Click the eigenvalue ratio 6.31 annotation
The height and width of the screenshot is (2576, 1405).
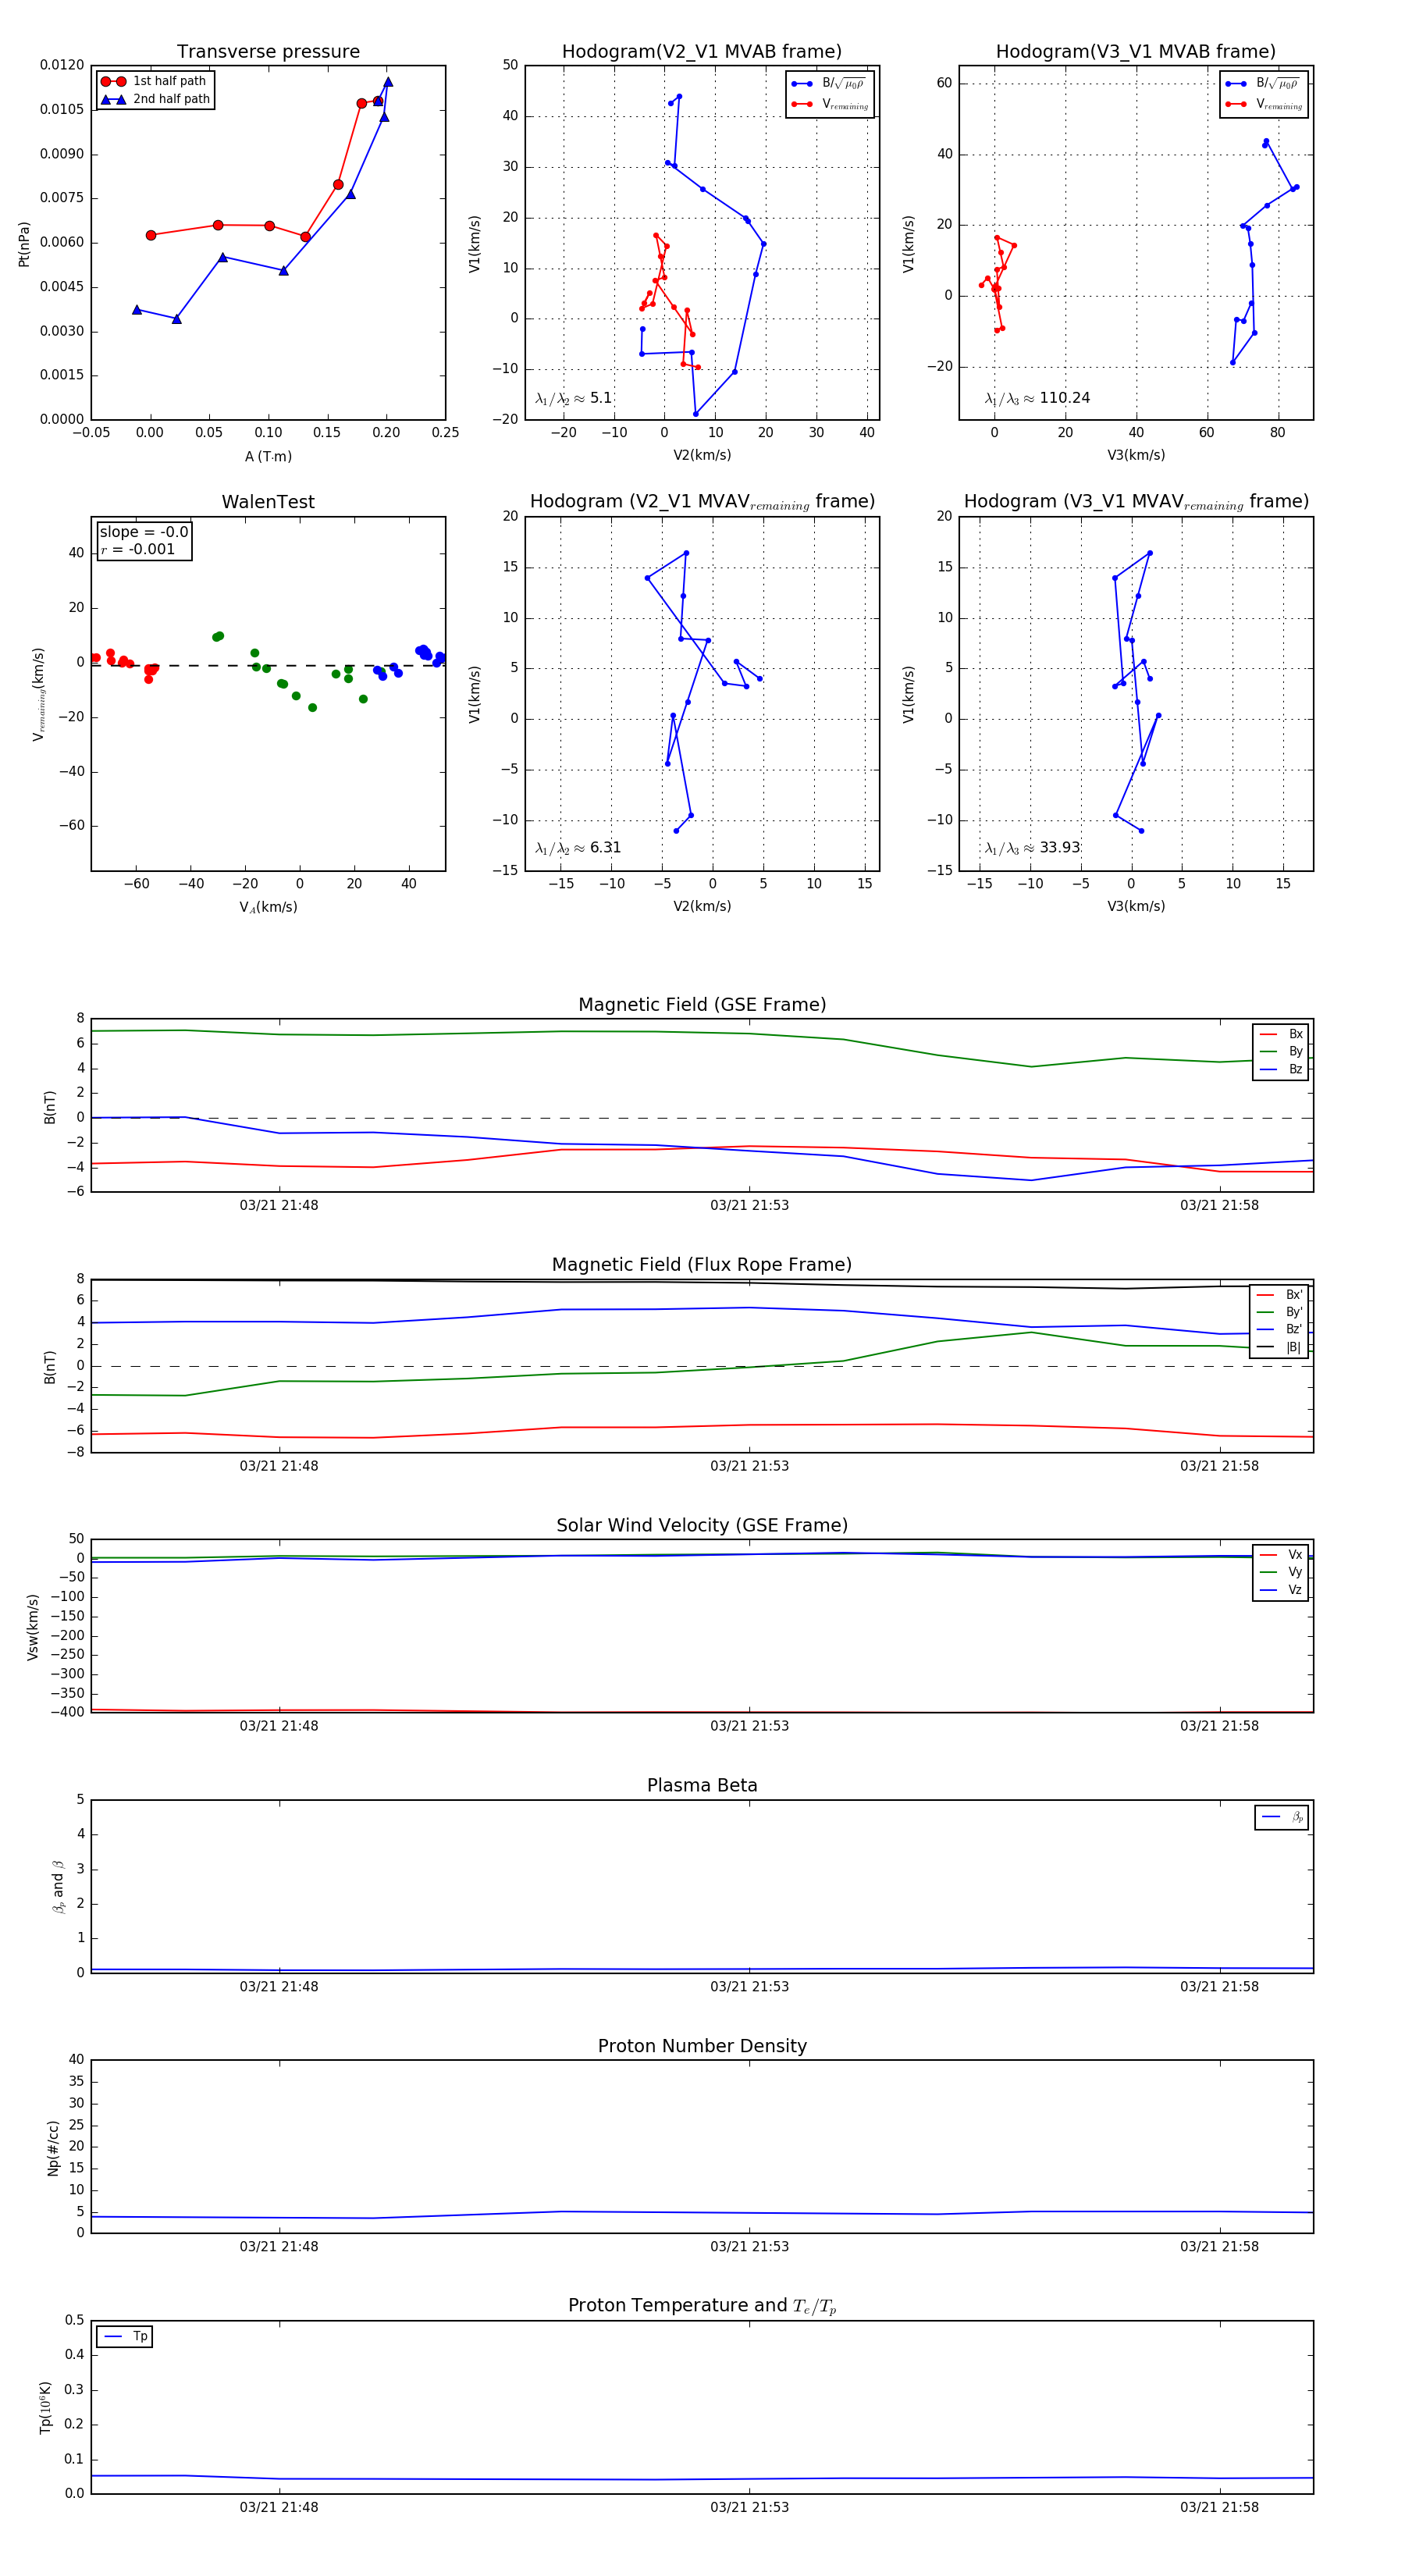pyautogui.click(x=578, y=848)
